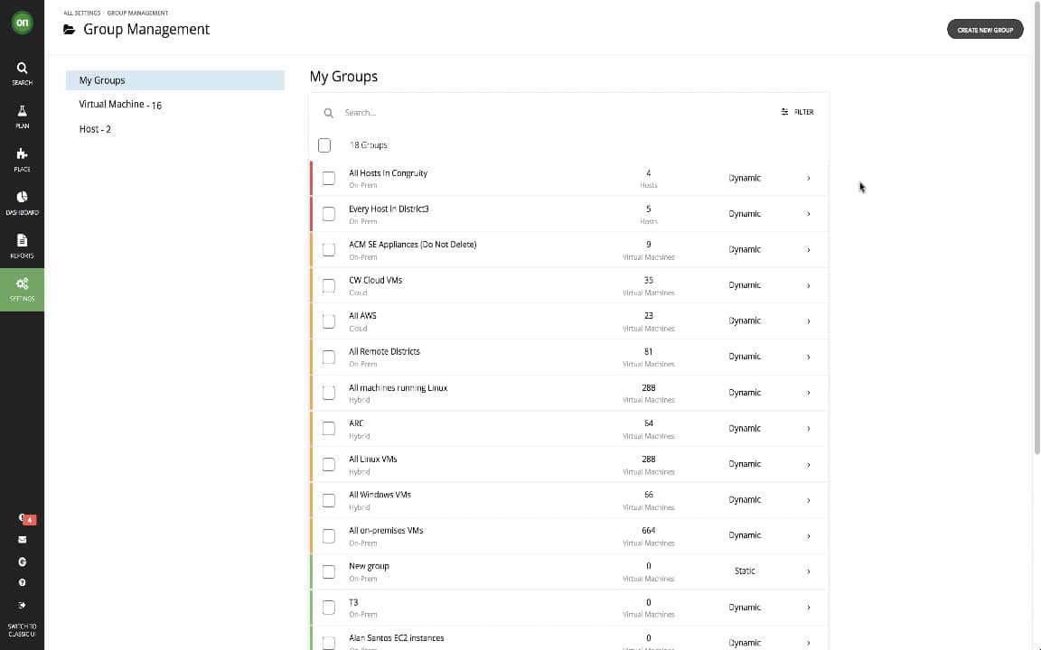This screenshot has width=1041, height=650.
Task: Check the All Hosts In Congruity group
Action: [329, 178]
